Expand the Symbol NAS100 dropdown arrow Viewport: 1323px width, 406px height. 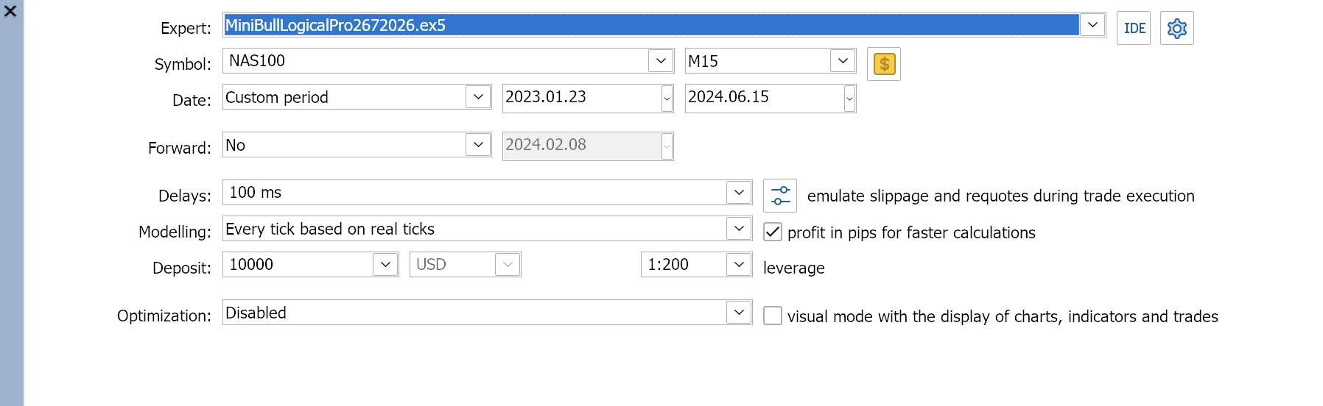pos(661,61)
